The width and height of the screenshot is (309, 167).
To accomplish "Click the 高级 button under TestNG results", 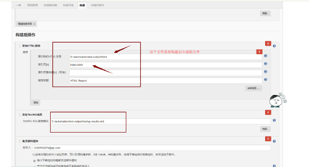I will coord(265,129).
